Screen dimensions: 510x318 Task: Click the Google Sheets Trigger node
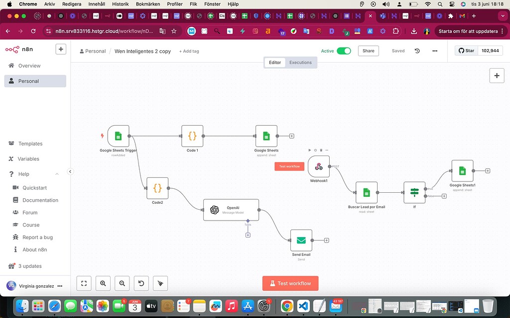click(118, 135)
